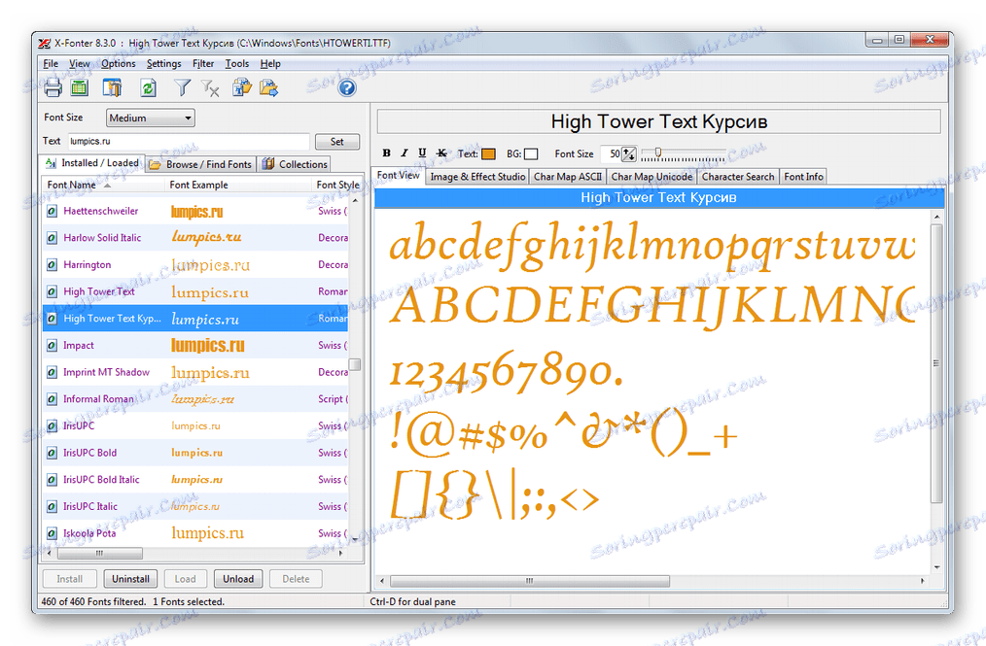Select Informal Roman font row
Viewport: 986px width, 646px height.
(x=194, y=399)
